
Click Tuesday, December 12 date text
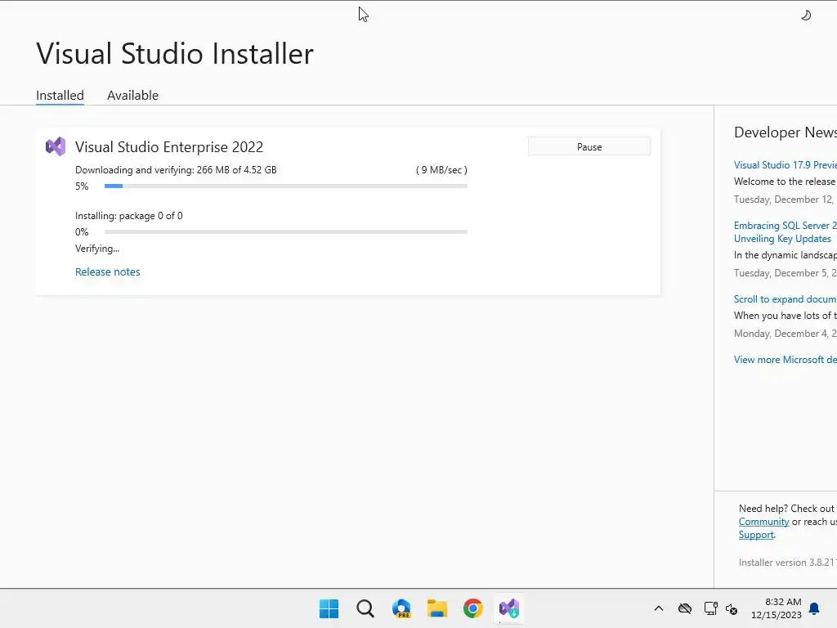[x=784, y=200]
